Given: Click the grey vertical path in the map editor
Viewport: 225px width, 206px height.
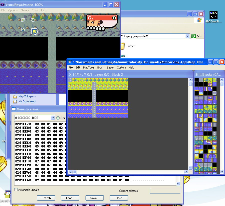Looking at the screenshot, I should pos(94,100).
